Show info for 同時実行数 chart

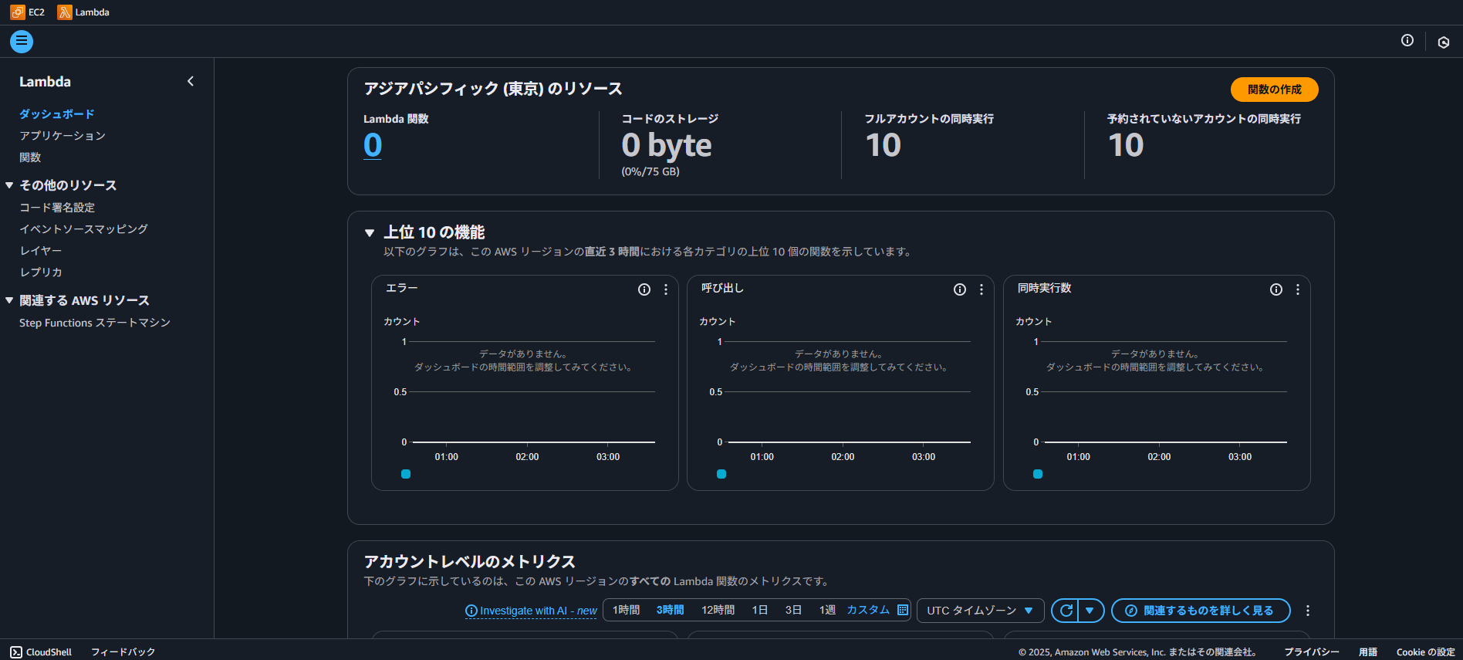click(1276, 289)
